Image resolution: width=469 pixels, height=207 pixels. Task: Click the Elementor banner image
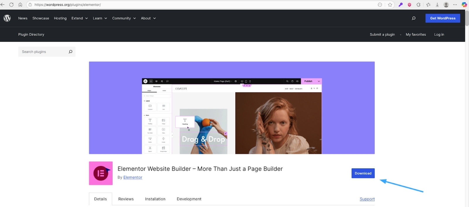(232, 108)
